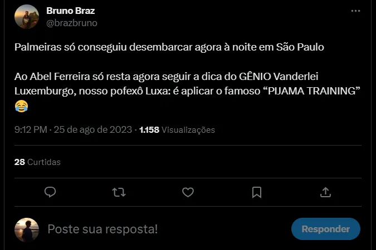Repost this tweet using the retweet icon
This screenshot has width=376, height=250.
click(x=119, y=192)
